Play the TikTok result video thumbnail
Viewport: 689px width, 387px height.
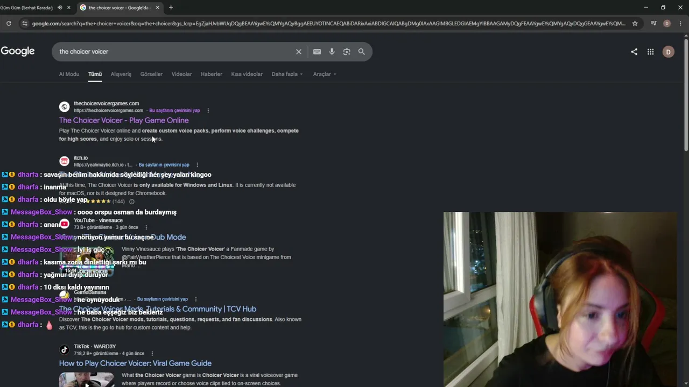click(x=87, y=379)
